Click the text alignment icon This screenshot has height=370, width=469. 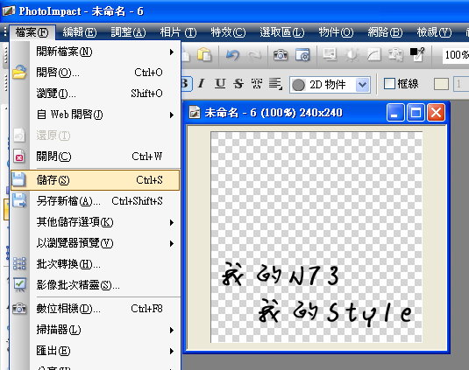[x=275, y=84]
